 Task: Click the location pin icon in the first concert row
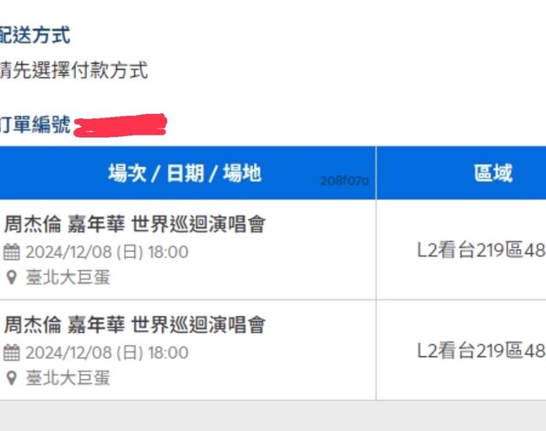[x=12, y=278]
